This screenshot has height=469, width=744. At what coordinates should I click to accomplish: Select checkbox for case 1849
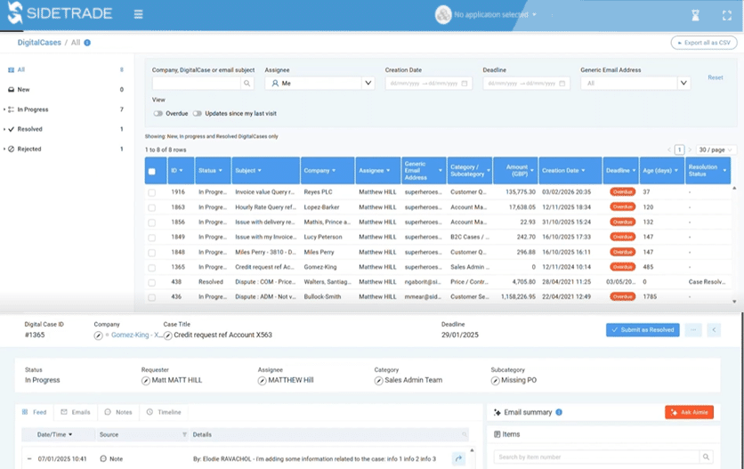click(x=152, y=238)
